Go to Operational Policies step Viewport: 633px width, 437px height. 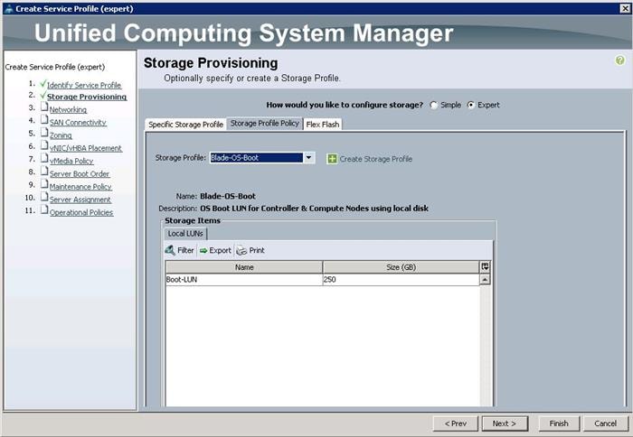pos(81,213)
